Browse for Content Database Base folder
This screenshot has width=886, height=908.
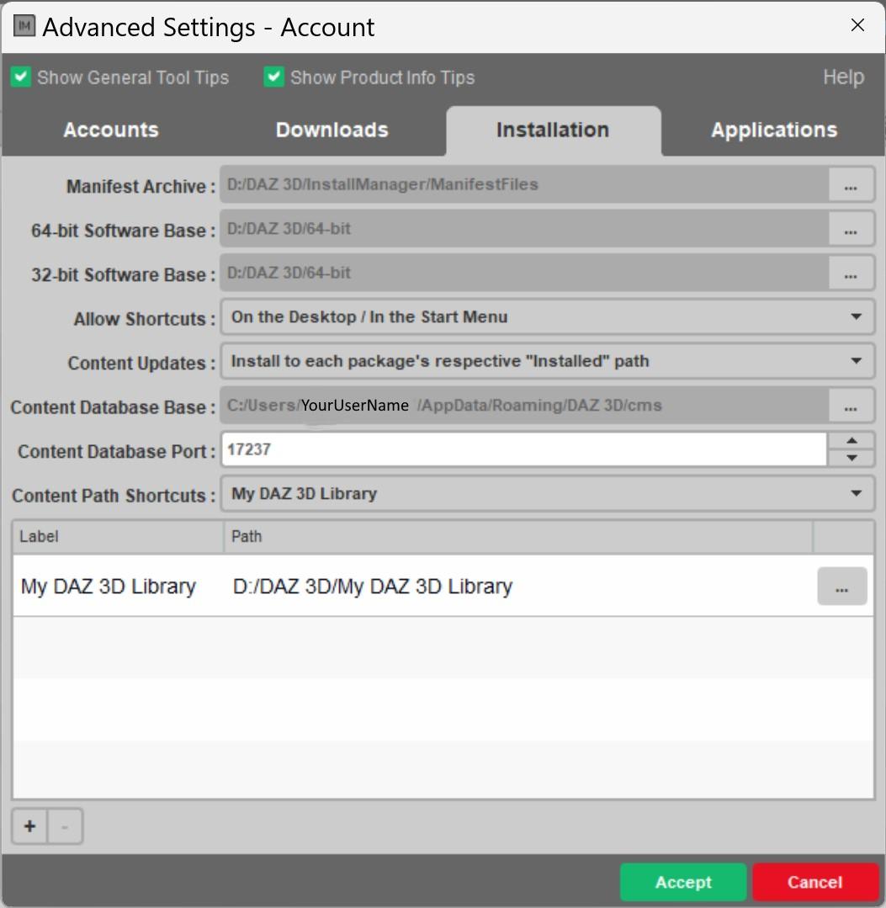[x=850, y=406]
